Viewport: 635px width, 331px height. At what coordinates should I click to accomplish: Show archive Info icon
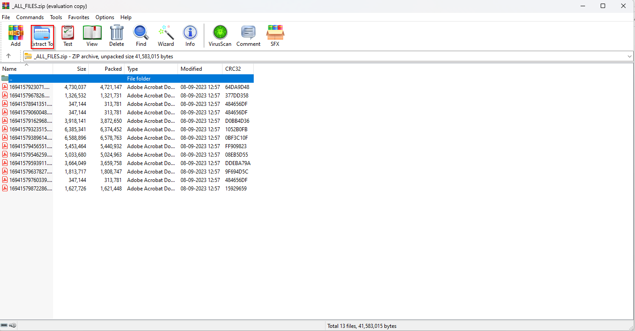tap(190, 36)
